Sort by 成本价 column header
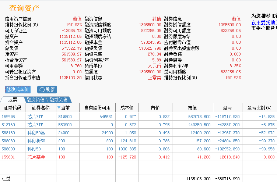This screenshot has height=182, width=277. tap(127, 108)
